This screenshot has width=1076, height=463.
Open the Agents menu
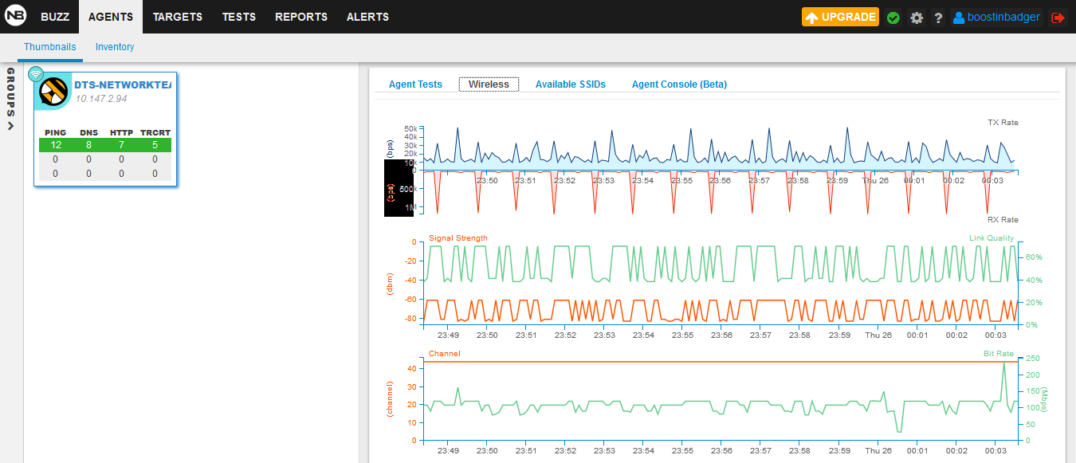111,17
